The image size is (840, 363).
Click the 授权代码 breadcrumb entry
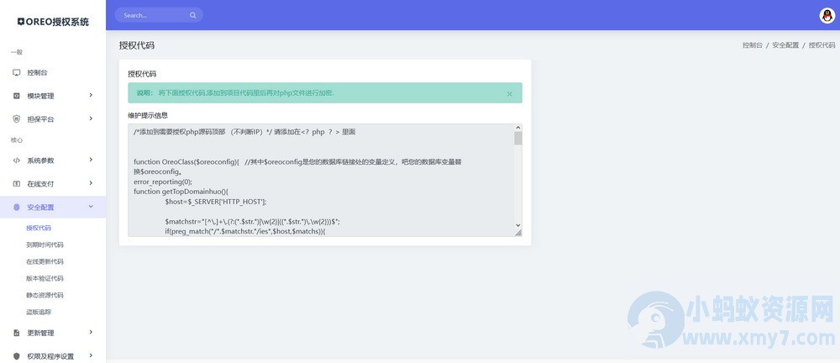[822, 45]
